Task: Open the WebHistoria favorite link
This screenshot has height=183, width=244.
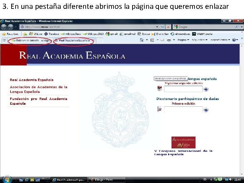Action: pyautogui.click(x=202, y=34)
